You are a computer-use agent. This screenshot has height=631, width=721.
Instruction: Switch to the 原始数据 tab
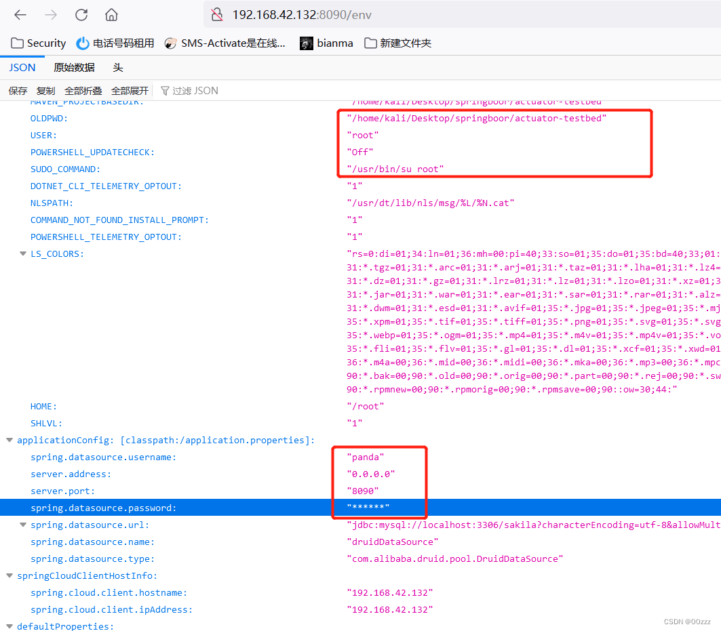(x=74, y=68)
